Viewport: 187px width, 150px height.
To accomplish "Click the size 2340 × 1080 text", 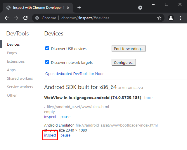I will 73,130.
